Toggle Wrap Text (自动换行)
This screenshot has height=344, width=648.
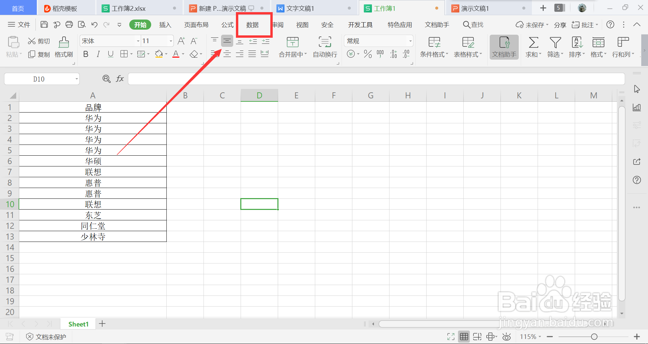325,47
